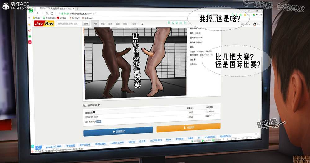Click the plus icon next to magnet link submission
This screenshot has height=163, width=310.
(99, 105)
